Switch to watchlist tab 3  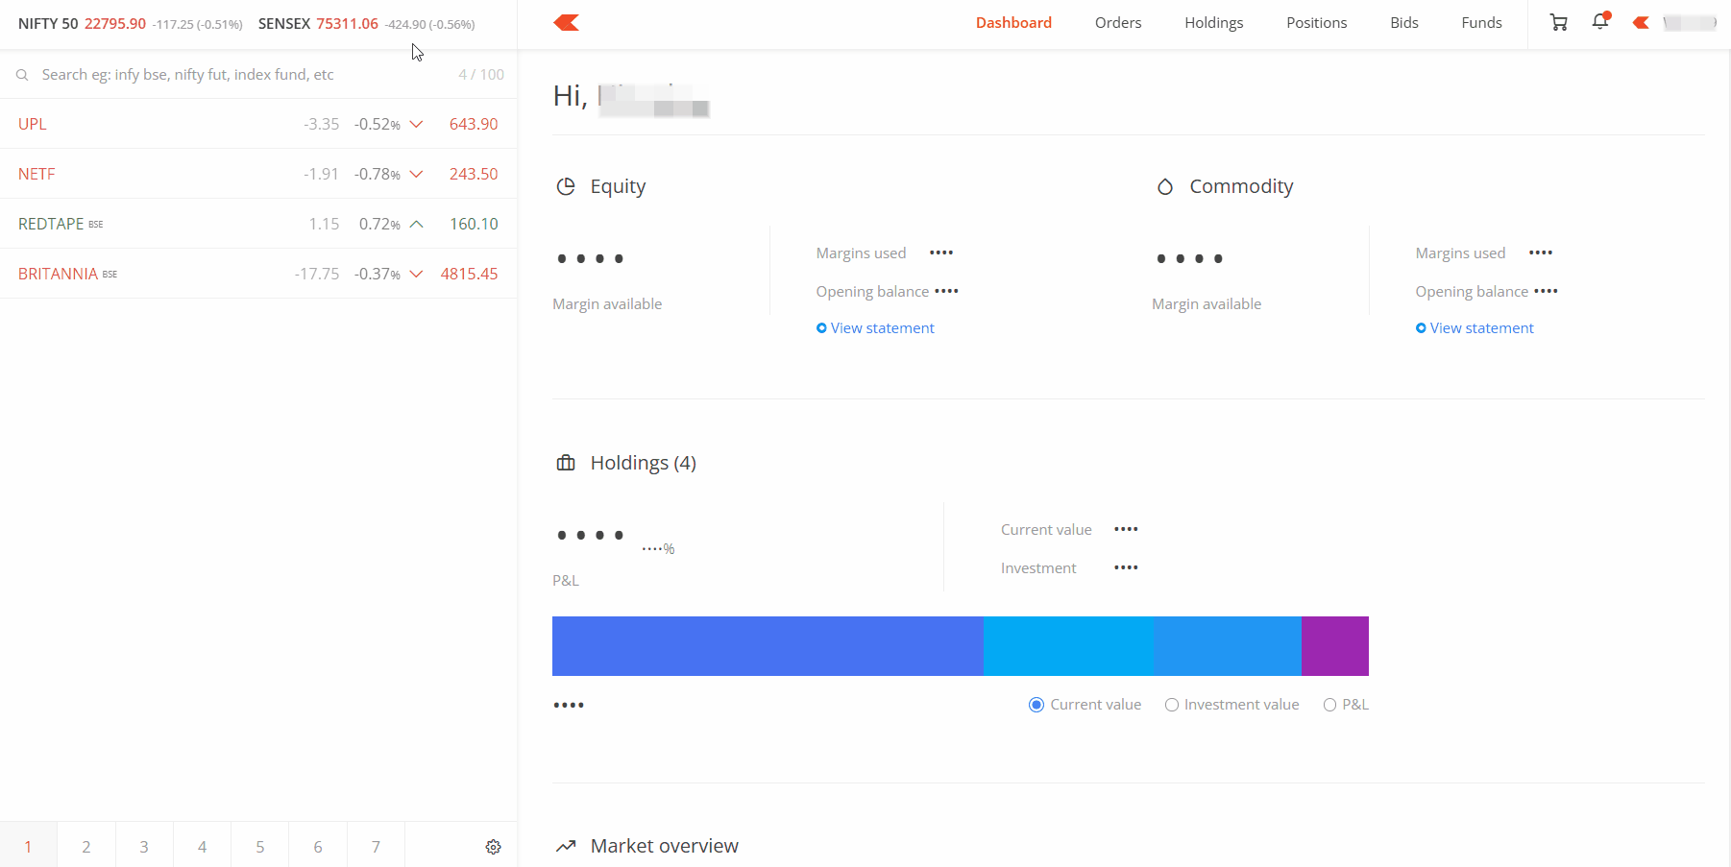[x=144, y=845]
